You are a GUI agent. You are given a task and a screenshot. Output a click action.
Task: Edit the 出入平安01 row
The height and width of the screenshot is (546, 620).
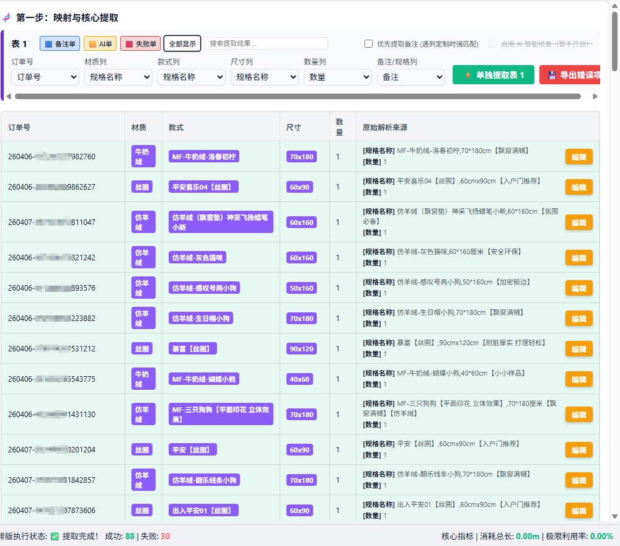click(x=579, y=511)
